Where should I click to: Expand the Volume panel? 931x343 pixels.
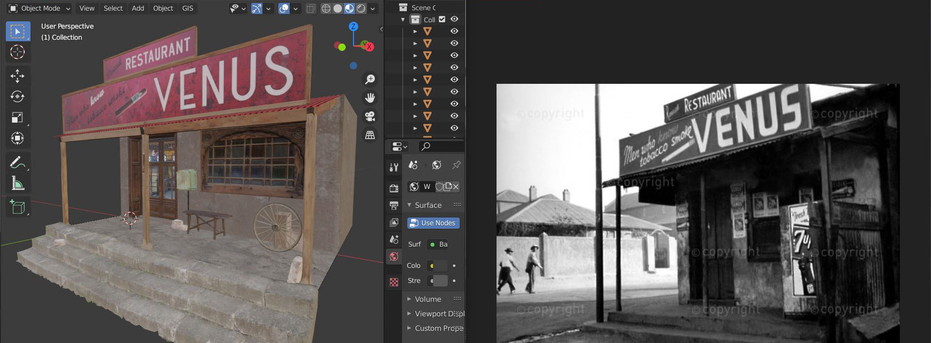pyautogui.click(x=428, y=299)
